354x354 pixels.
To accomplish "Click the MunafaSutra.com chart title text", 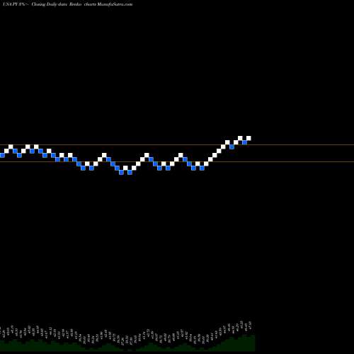I will 67,4.
